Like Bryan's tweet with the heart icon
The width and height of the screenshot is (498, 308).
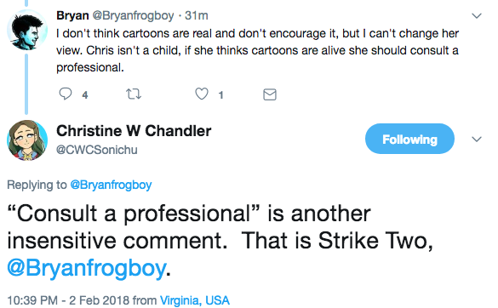(x=202, y=94)
